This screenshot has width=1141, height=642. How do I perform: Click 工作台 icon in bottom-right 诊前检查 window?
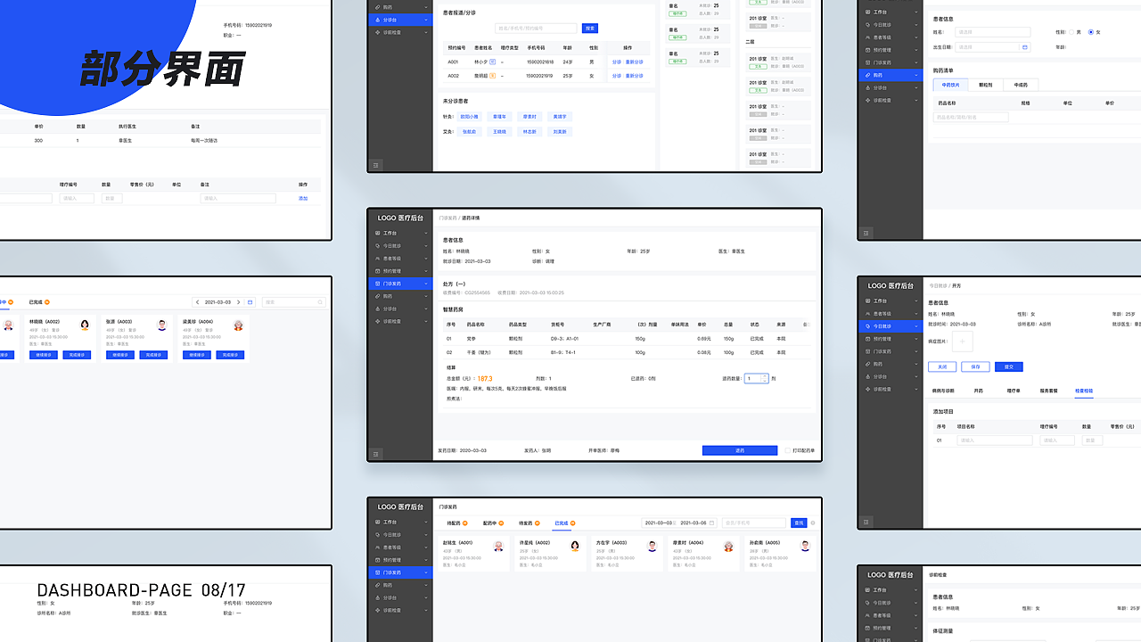point(868,589)
